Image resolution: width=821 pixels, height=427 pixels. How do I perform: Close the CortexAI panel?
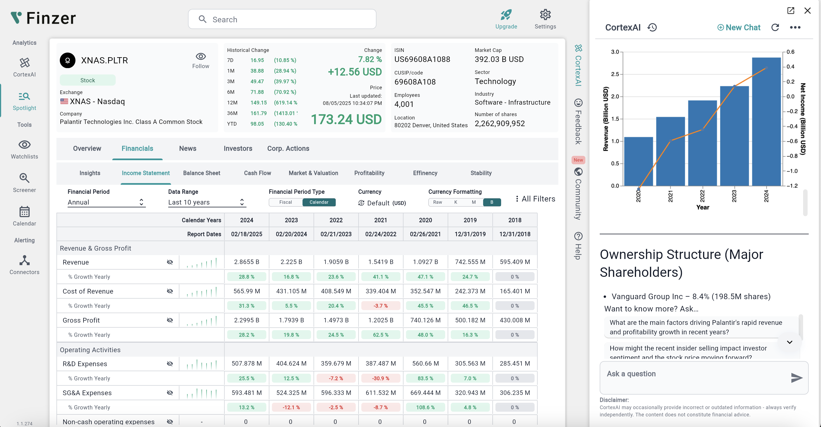[807, 11]
